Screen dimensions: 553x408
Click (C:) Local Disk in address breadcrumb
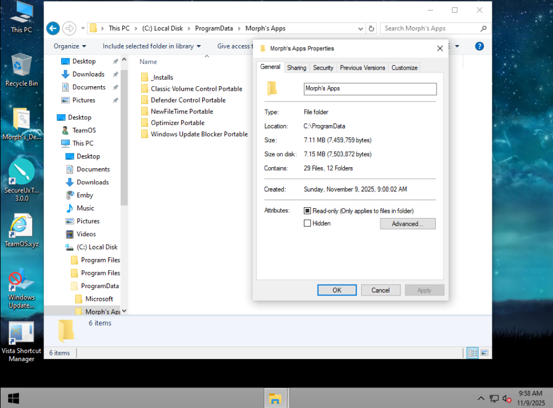162,29
